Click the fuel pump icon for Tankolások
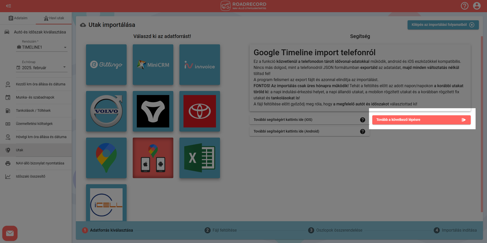The image size is (487, 243). [x=8, y=111]
